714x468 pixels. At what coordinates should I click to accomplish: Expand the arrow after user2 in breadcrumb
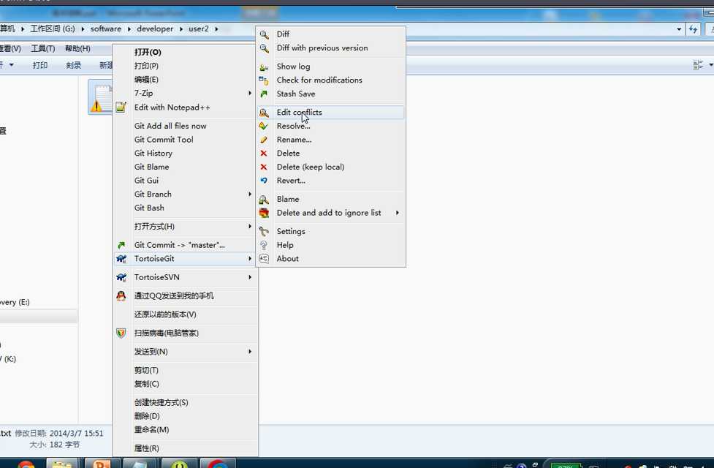click(x=216, y=29)
